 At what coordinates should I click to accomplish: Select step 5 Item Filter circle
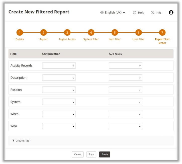tap(114, 33)
